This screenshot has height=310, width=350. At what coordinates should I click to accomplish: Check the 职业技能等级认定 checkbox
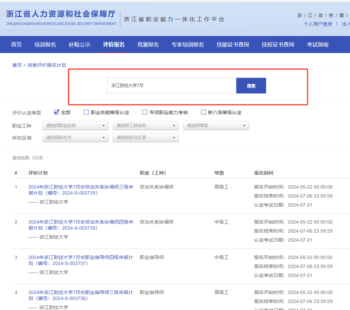click(x=86, y=112)
